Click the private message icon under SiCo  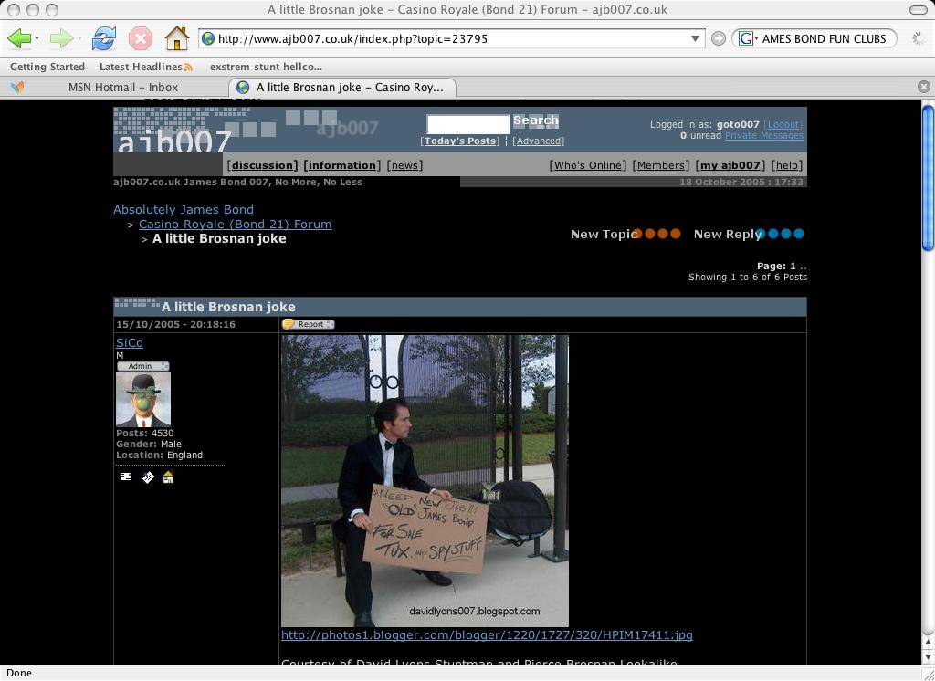coord(148,477)
